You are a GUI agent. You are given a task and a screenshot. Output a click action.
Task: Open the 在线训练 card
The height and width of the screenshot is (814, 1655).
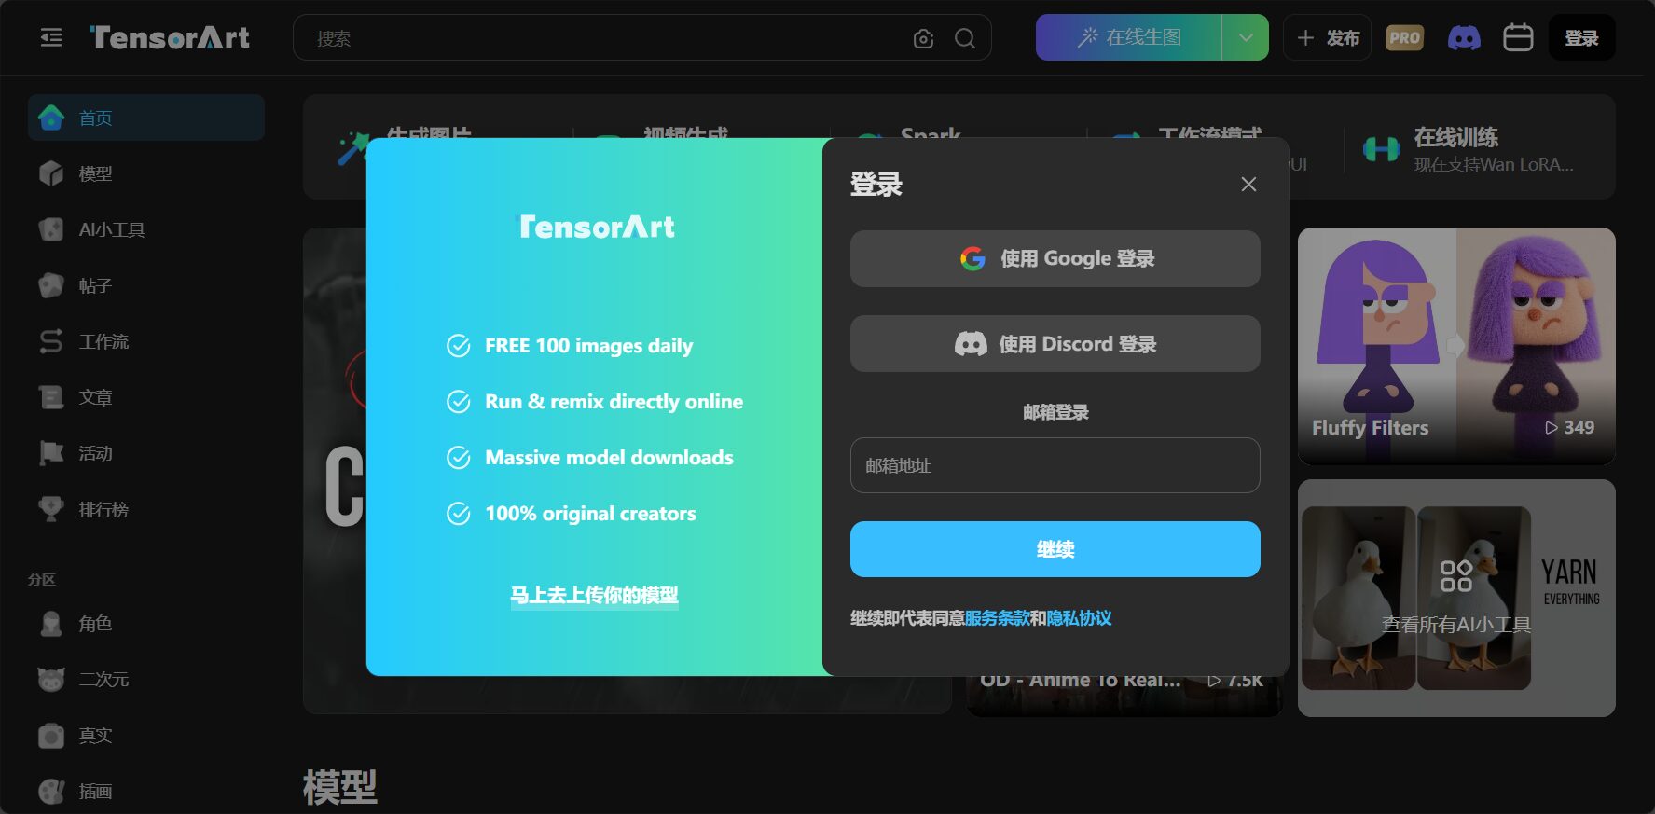pyautogui.click(x=1480, y=149)
